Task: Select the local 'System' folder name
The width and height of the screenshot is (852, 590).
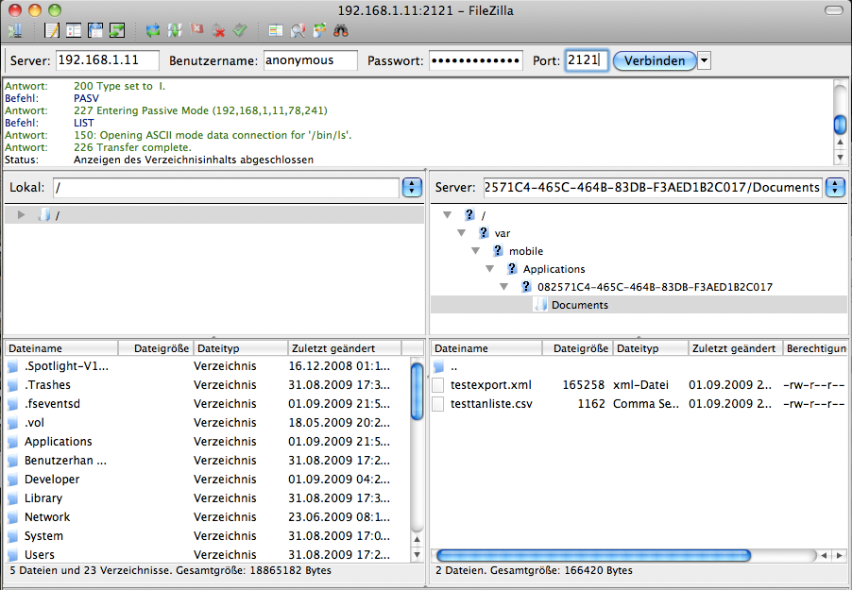Action: pyautogui.click(x=43, y=536)
